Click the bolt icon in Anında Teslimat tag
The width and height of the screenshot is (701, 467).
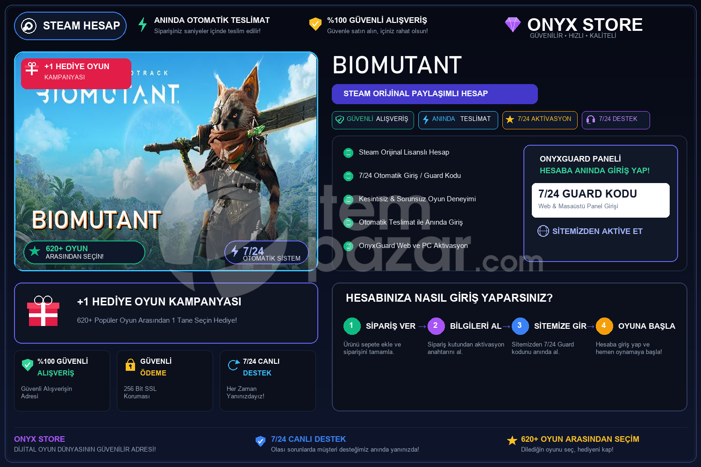click(x=426, y=120)
